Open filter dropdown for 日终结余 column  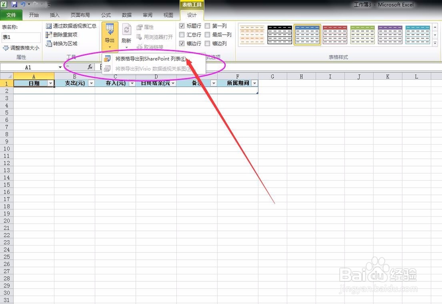click(173, 83)
